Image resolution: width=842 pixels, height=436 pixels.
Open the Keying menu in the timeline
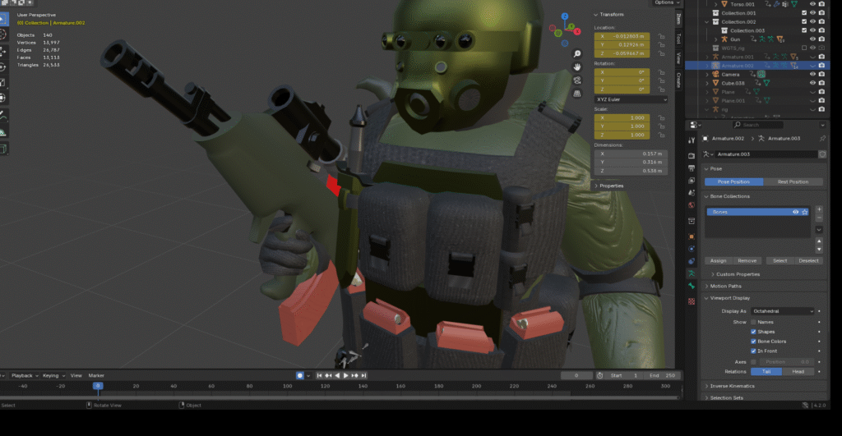coord(53,376)
